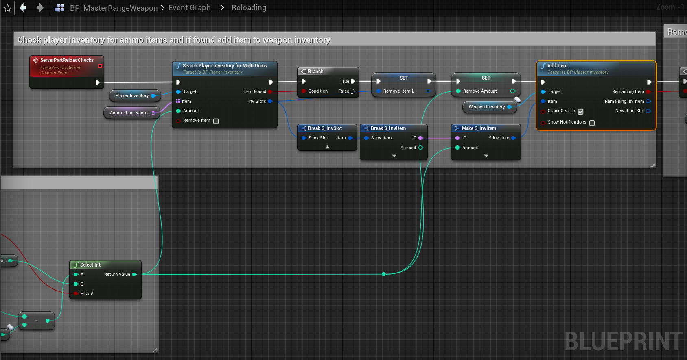
Task: Click the blueprint grid icon in breadcrumb
Action: 59,8
